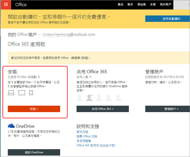Click the OneDrive heading text
This screenshot has width=190, height=157.
(25, 126)
